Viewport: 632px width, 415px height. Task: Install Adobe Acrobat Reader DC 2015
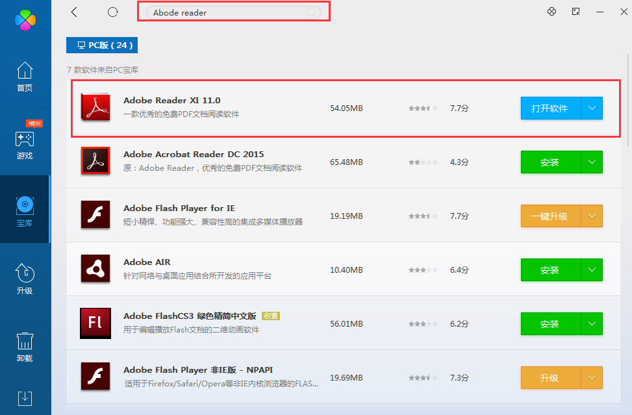pyautogui.click(x=551, y=162)
